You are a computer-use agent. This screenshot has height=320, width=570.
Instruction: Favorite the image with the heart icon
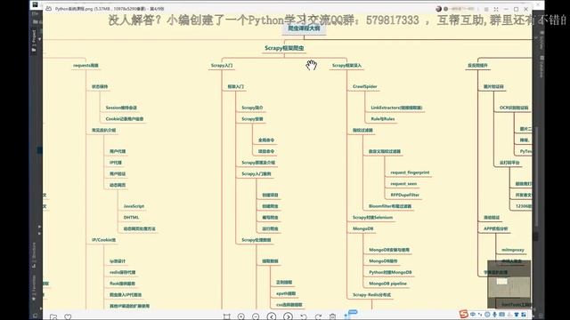68,316
